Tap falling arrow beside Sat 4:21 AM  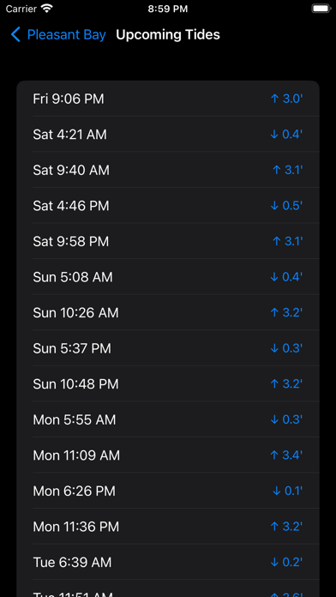click(274, 135)
